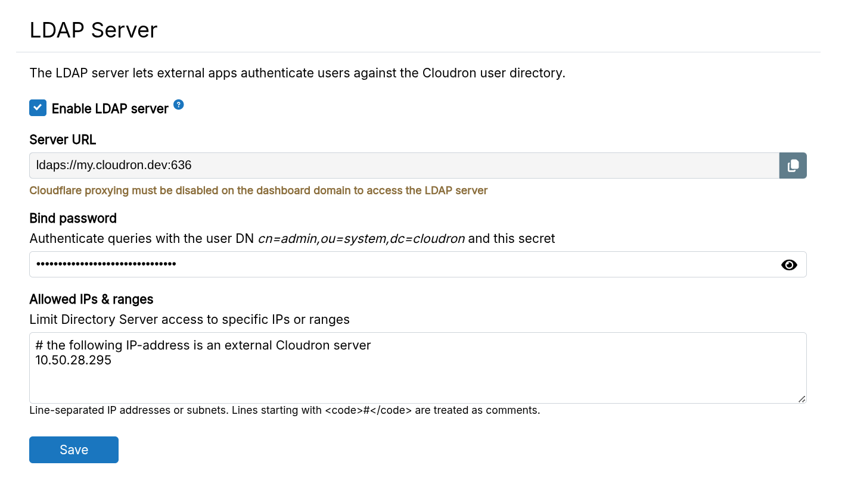Click the cn=admin,ou=system,dc=cloudron user DN text

361,239
